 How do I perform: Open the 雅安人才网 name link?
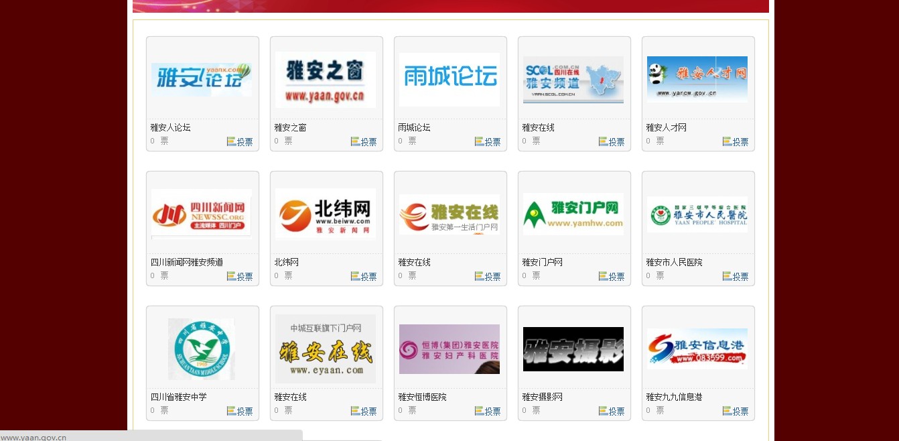click(x=666, y=127)
